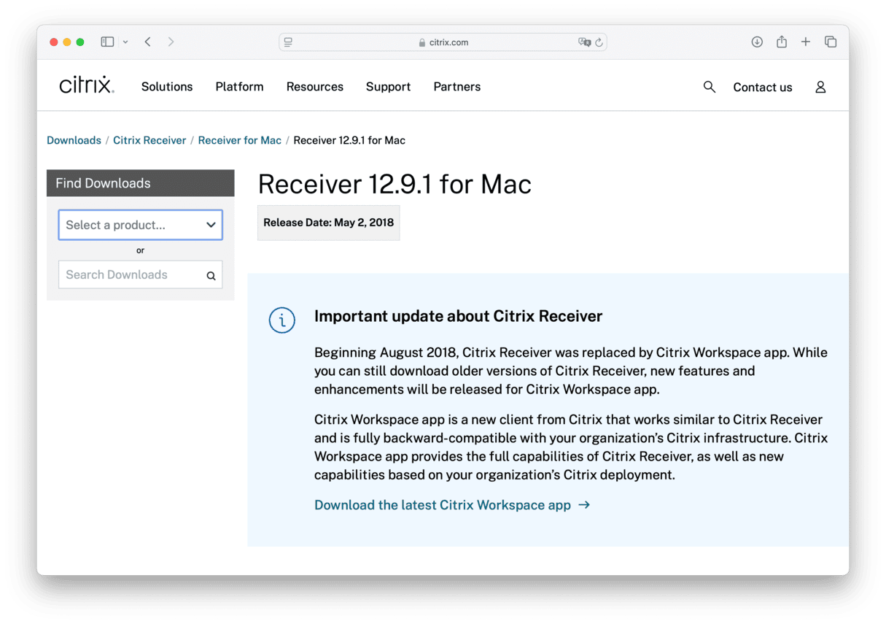The height and width of the screenshot is (624, 886).
Task: Click the citrix.com address bar
Action: 443,42
